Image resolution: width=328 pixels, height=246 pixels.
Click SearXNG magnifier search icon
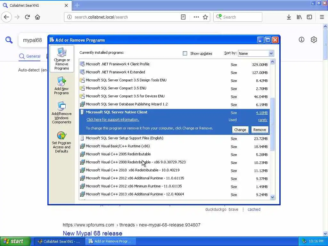coord(9,40)
